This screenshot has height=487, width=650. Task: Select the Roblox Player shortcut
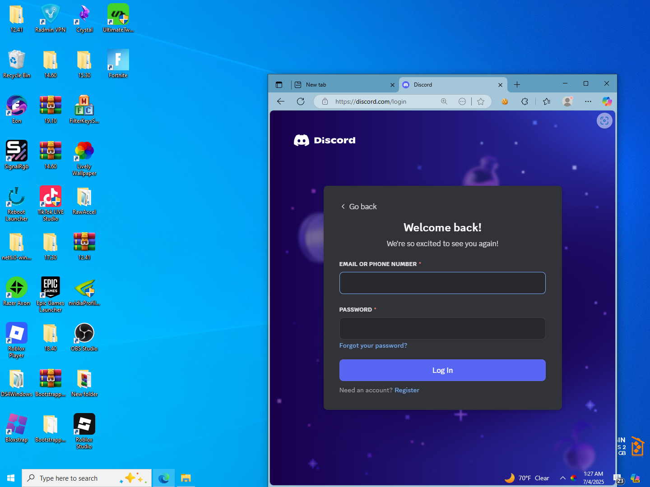(x=17, y=340)
